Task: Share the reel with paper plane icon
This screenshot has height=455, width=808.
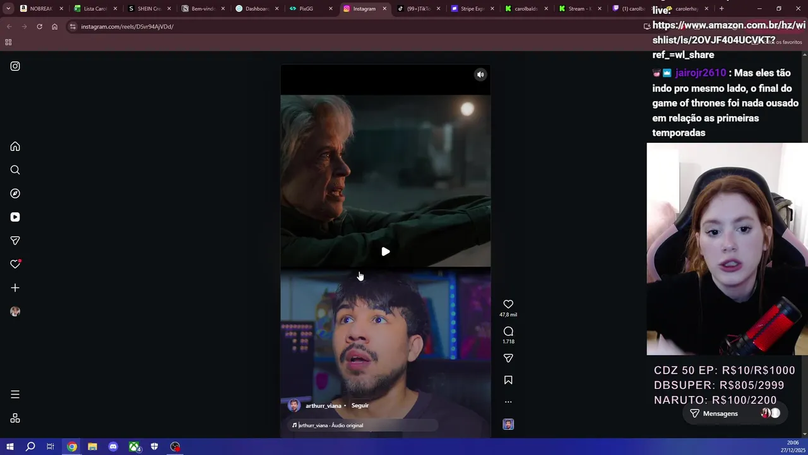Action: point(508,358)
